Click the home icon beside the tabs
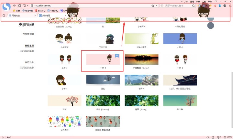This screenshot has height=139, width=233. (4, 15)
